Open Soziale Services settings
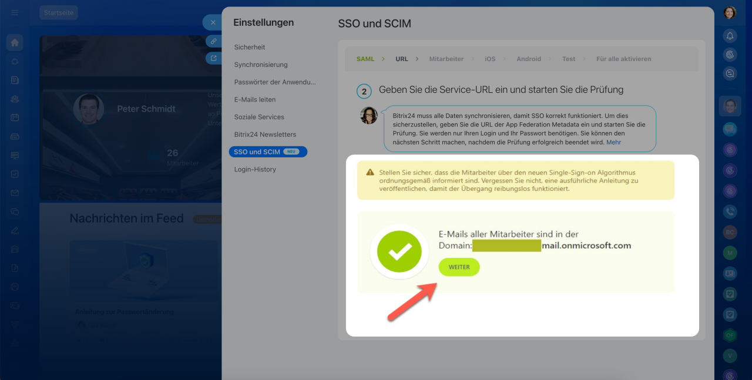This screenshot has width=752, height=380. point(259,117)
